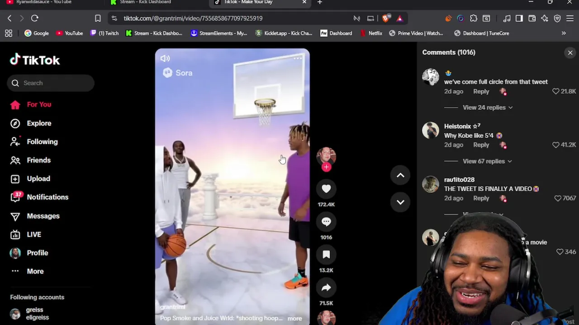The image size is (579, 325).
Task: Like the comment with 346 likes
Action: [x=560, y=252]
